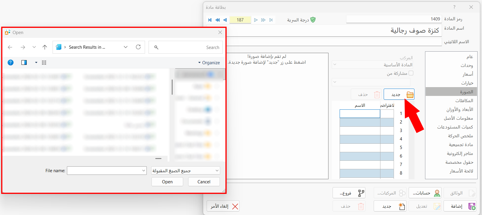Image resolution: width=482 pixels, height=215 pixels.
Task: Open the جميع الصيغ المقبولة file type dropdown
Action: [x=186, y=170]
